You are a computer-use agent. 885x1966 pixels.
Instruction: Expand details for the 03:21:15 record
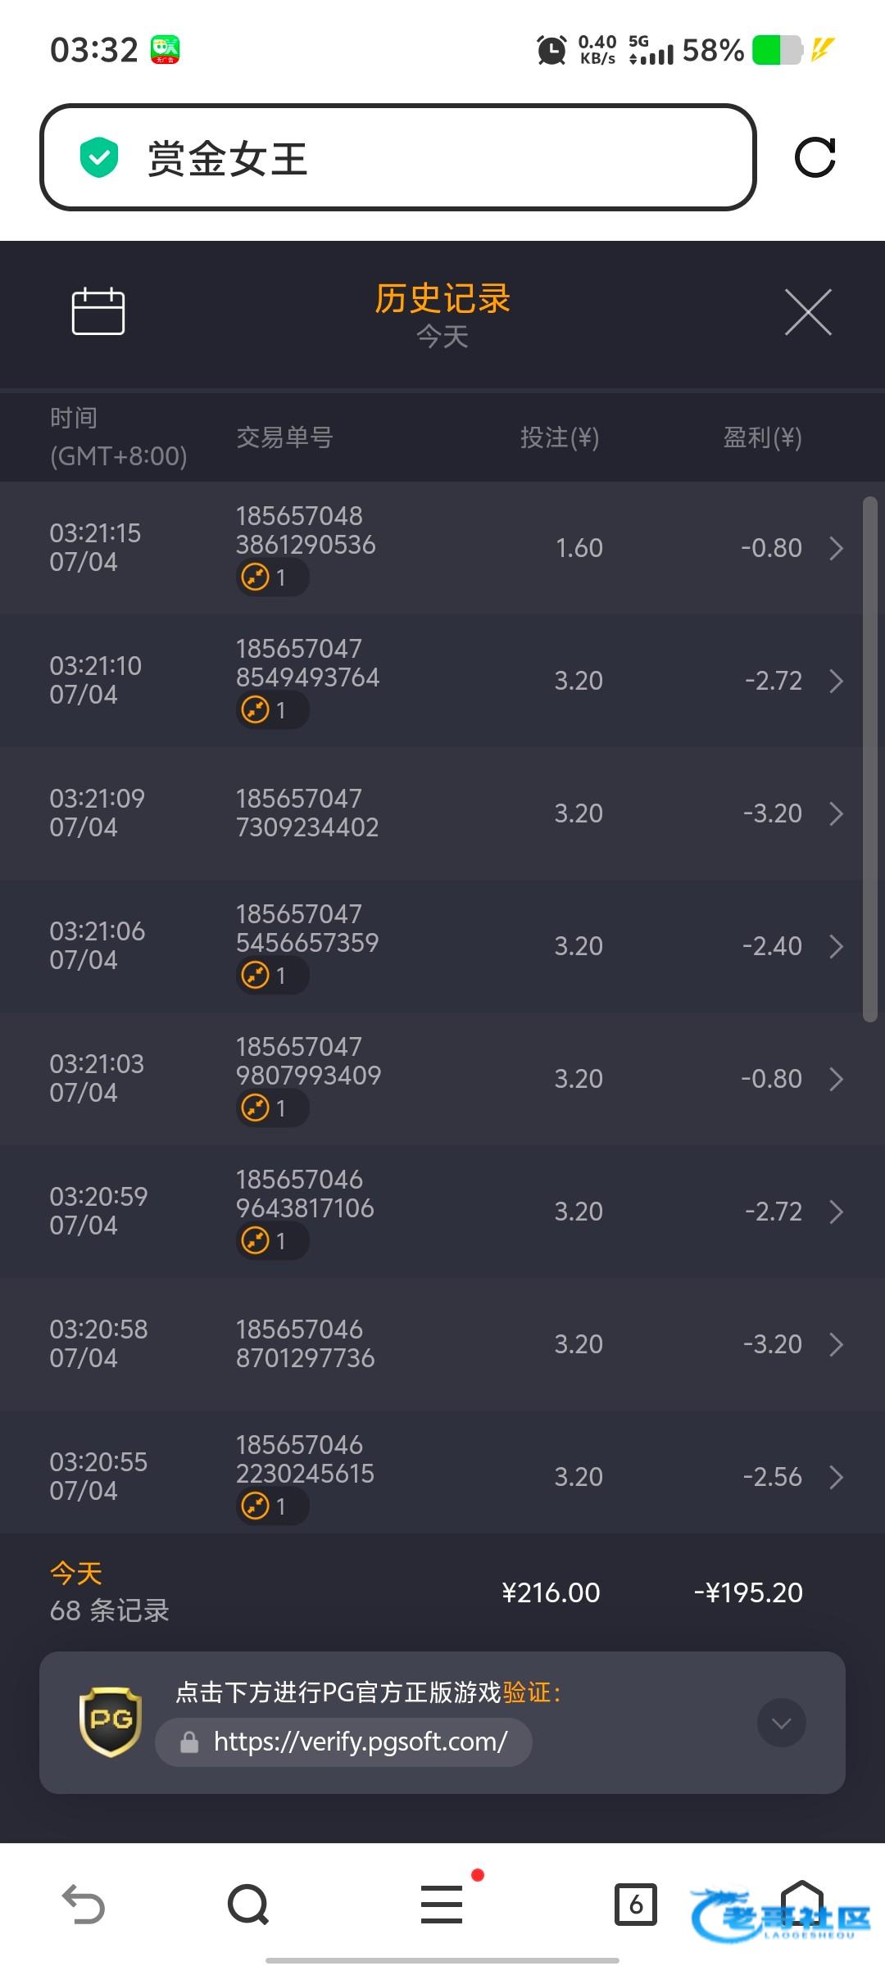point(836,548)
